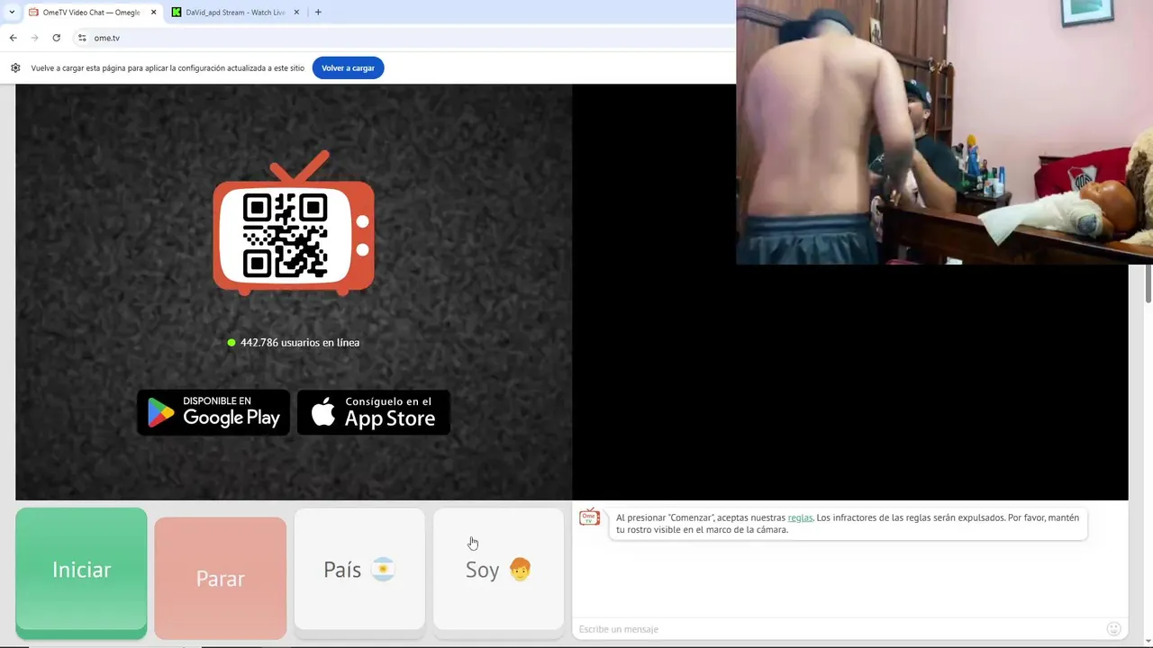Screen dimensions: 1153x648
Task: Go forward to the next page
Action: [34, 38]
